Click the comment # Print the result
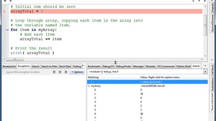The width and height of the screenshot is (216, 121). (x=31, y=48)
